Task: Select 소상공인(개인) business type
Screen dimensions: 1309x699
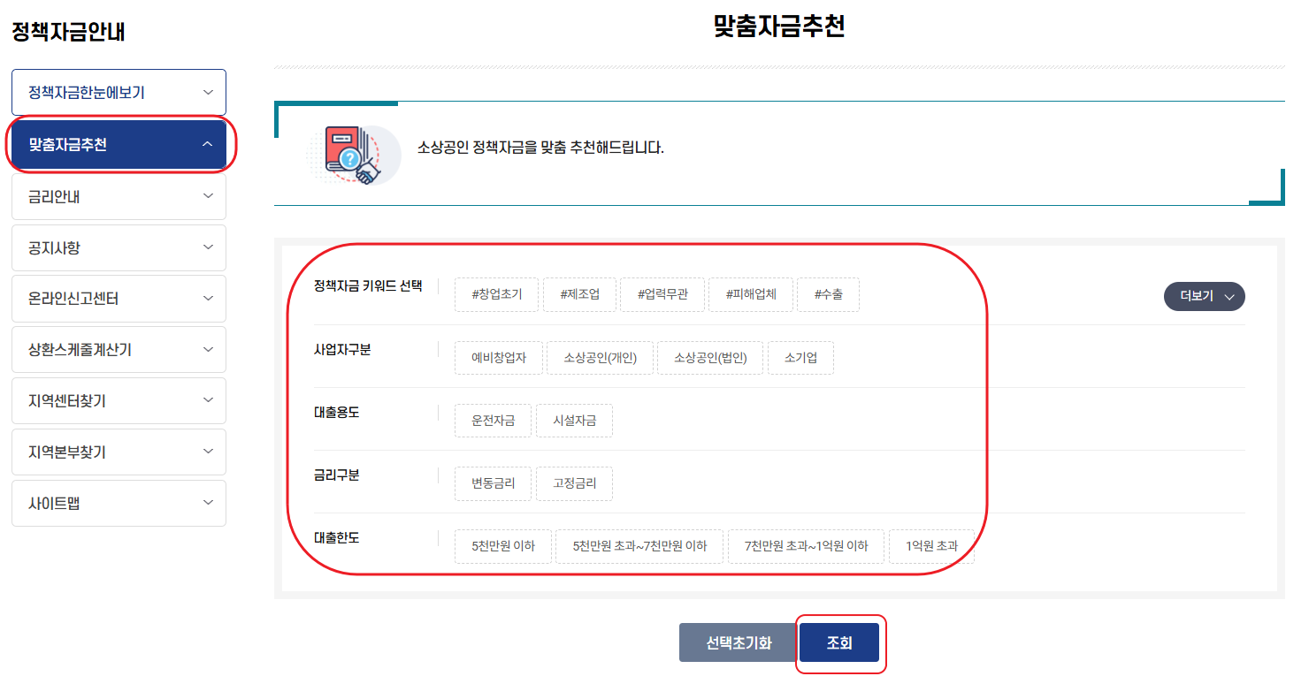Action: (x=600, y=358)
